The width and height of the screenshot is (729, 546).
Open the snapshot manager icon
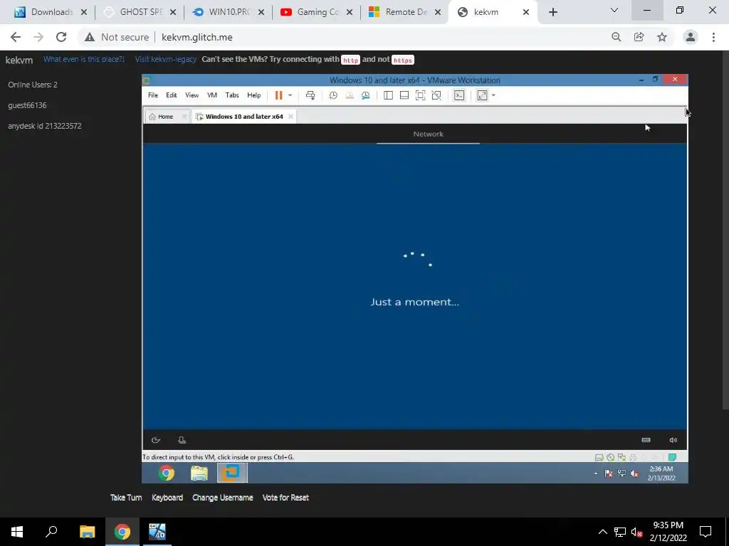365,95
